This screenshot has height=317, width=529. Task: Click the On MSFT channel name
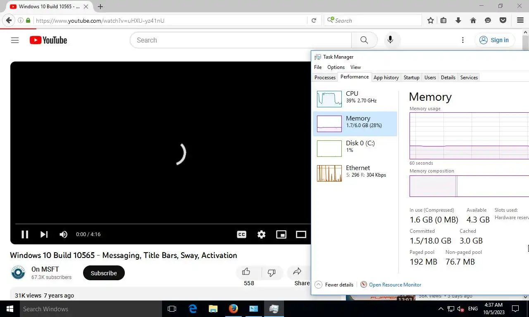pos(45,269)
